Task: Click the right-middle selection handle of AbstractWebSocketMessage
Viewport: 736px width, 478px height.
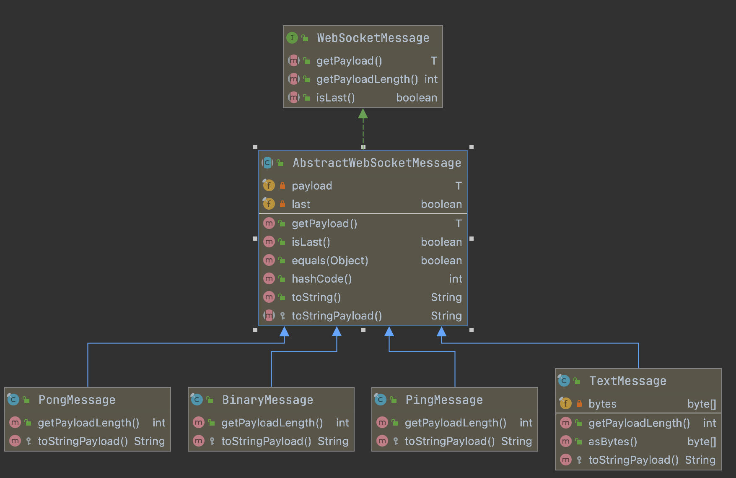Action: point(472,239)
